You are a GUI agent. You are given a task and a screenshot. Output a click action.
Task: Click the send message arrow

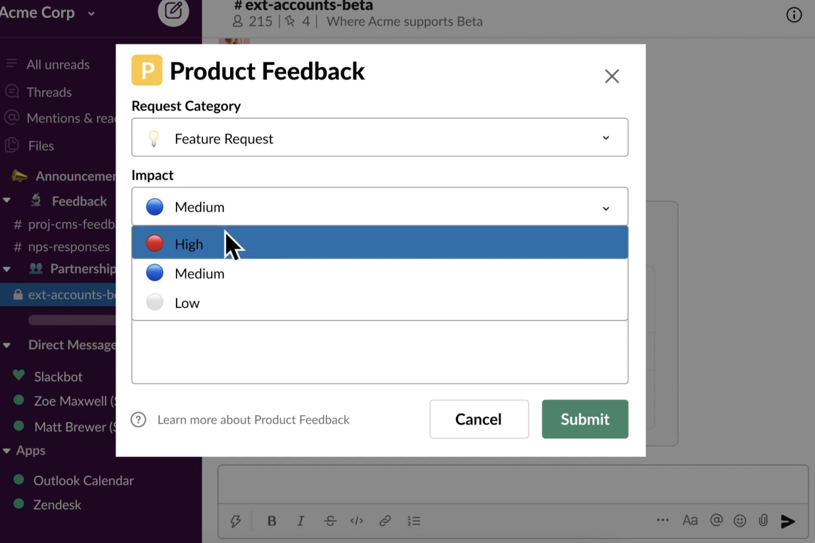tap(788, 521)
